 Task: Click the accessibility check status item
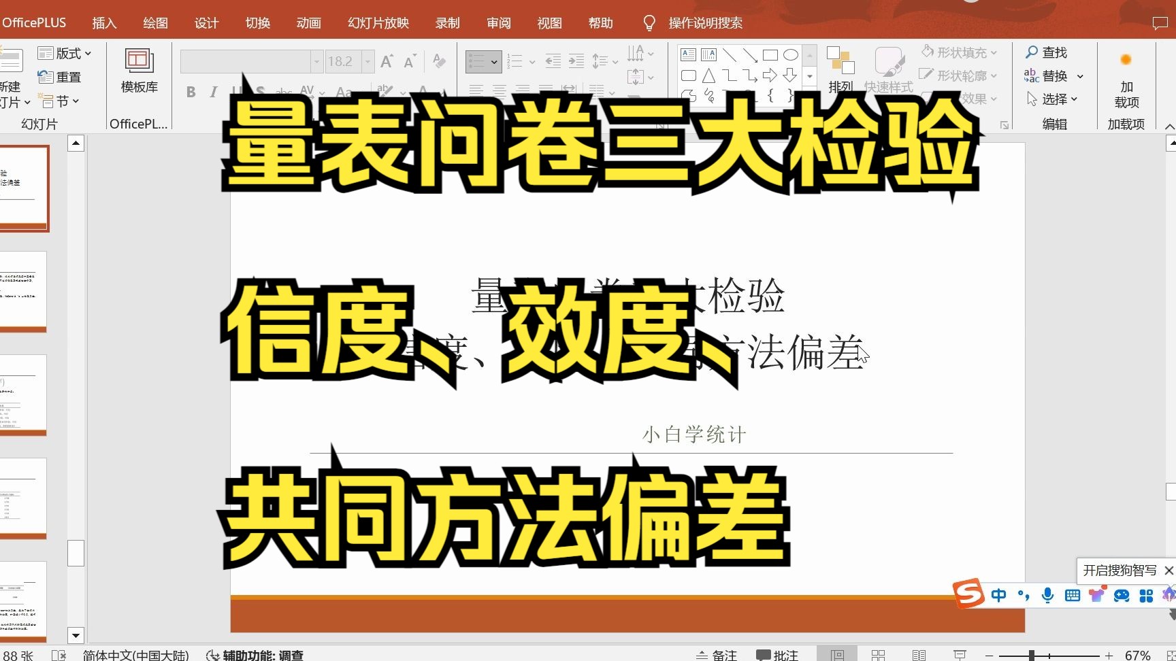(255, 655)
